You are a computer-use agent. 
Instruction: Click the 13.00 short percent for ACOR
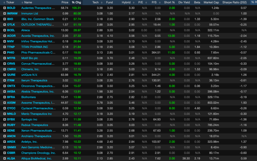171,36
